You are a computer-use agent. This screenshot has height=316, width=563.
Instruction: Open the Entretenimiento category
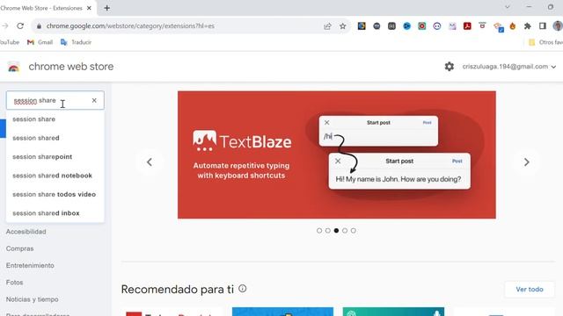[30, 265]
